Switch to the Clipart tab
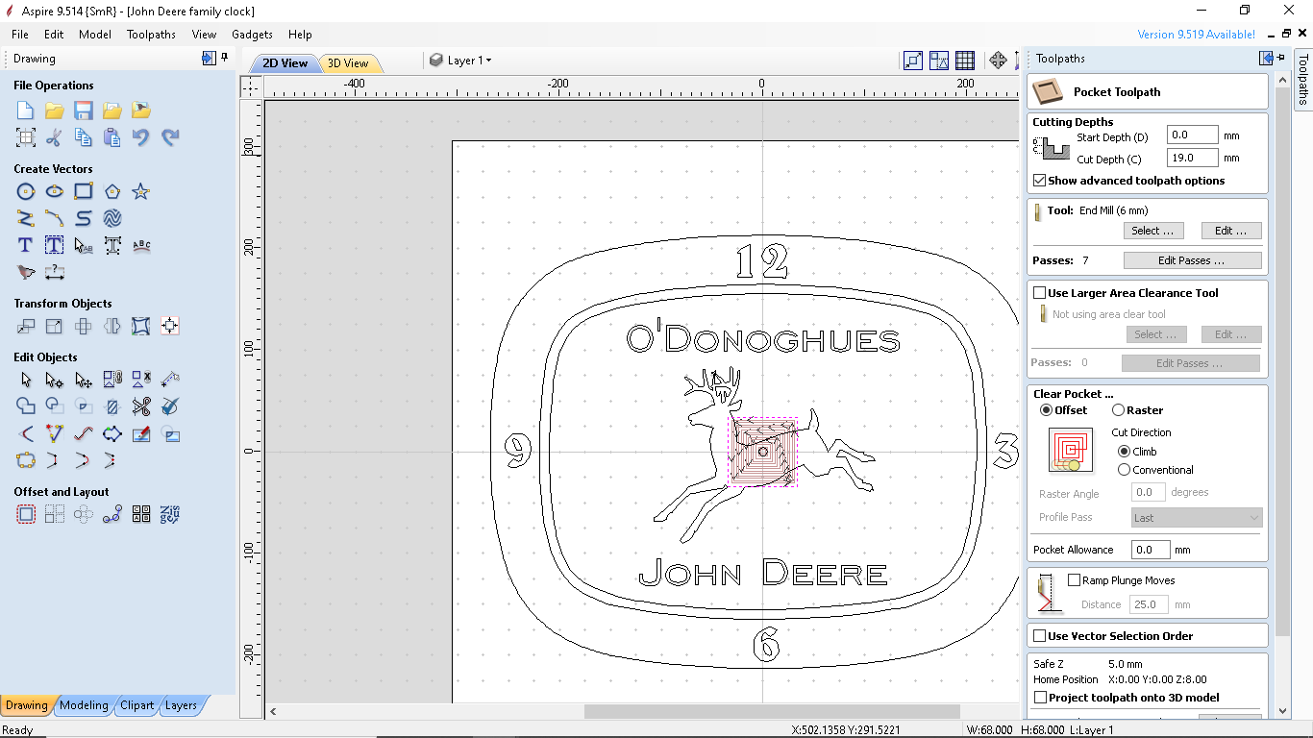This screenshot has height=738, width=1313. [x=136, y=704]
